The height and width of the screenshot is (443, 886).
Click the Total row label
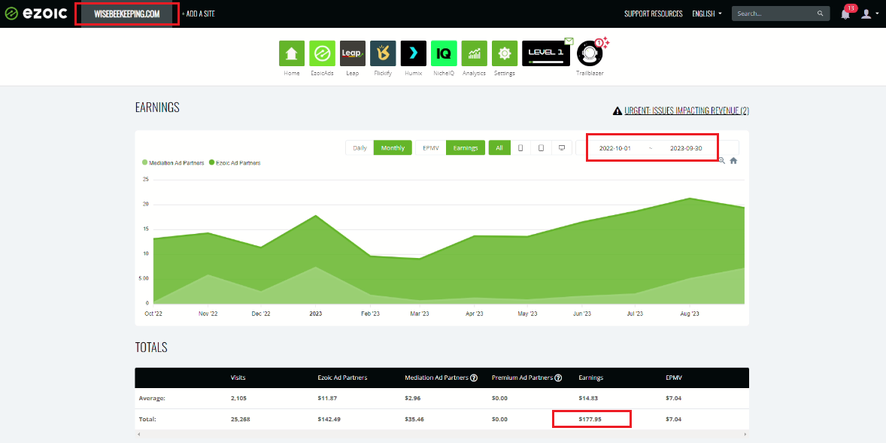[x=147, y=419]
